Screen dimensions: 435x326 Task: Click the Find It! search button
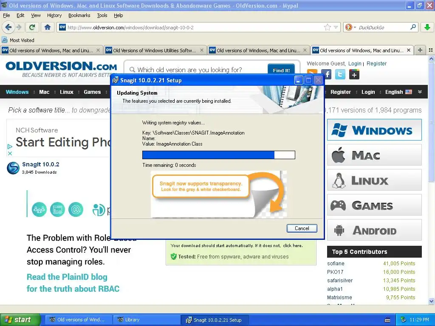(x=281, y=69)
